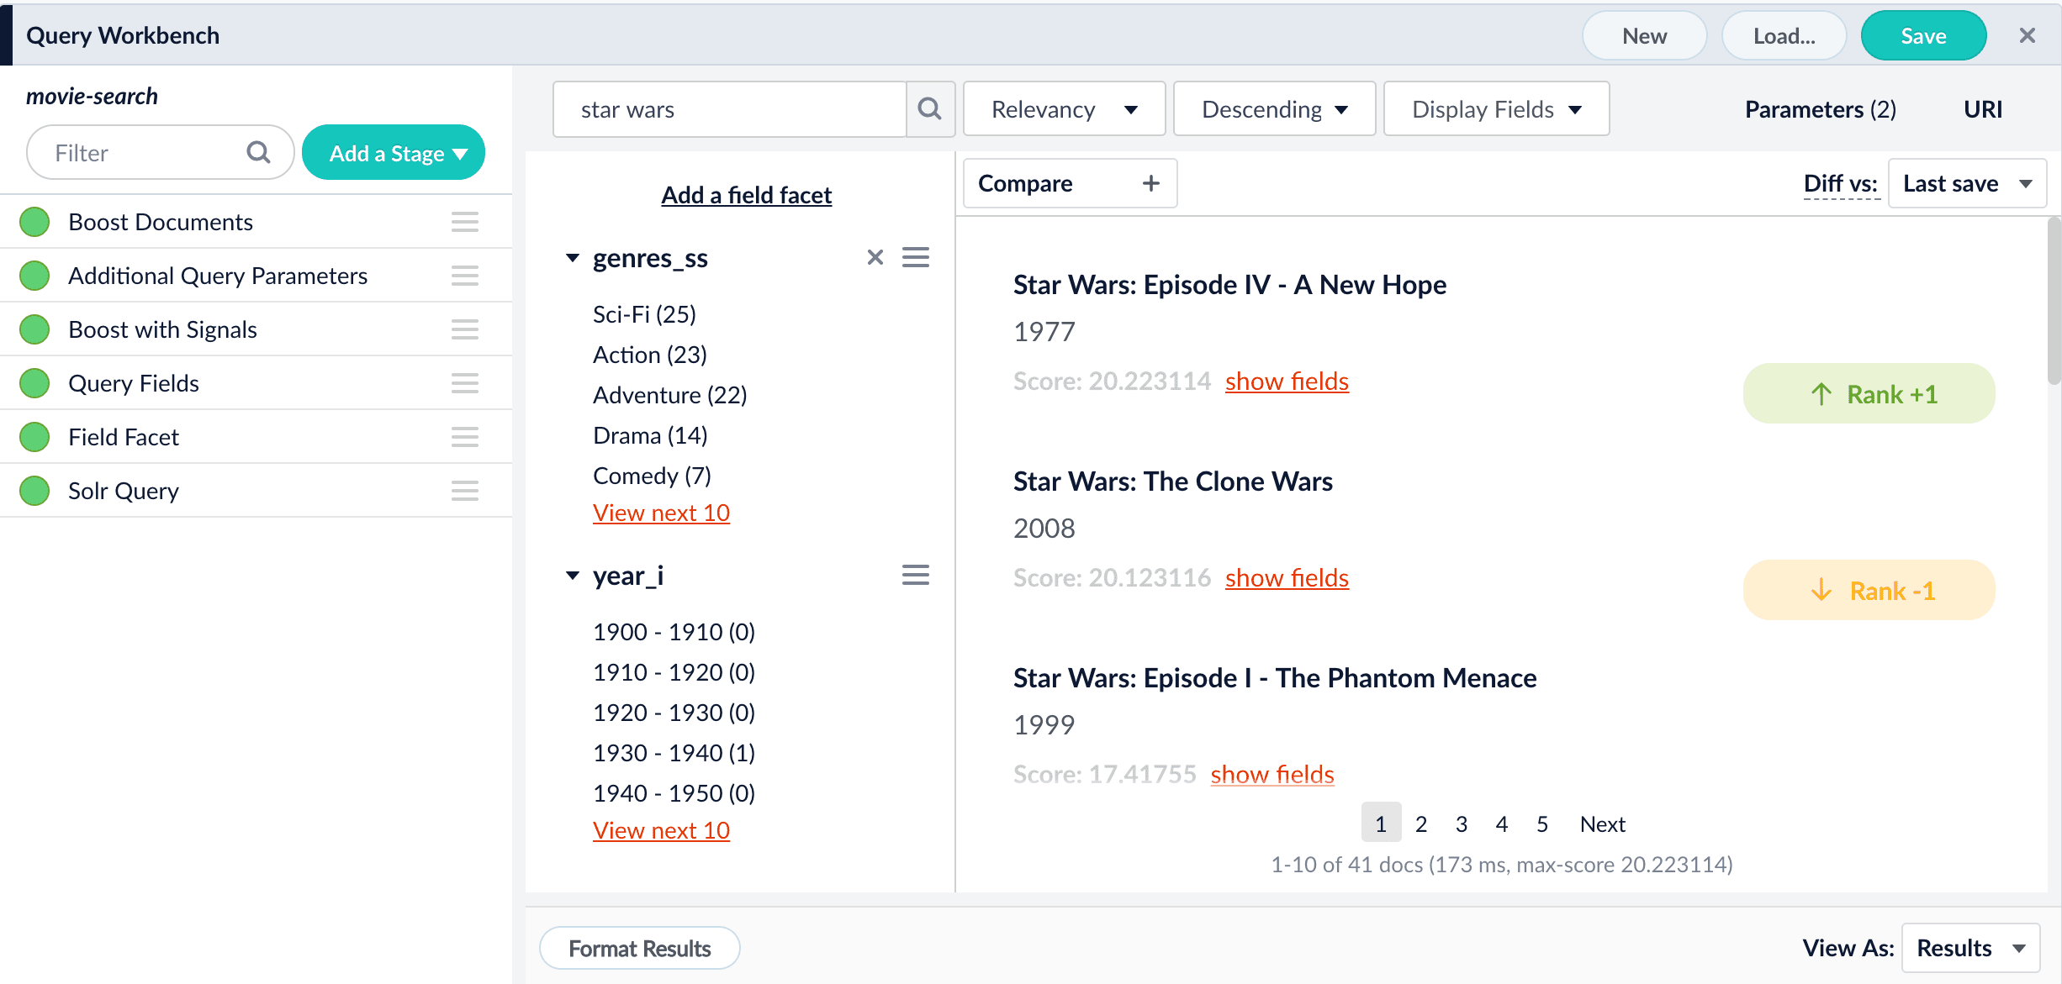The image size is (2062, 984).
Task: Open the Relevancy sort dropdown
Action: (x=1064, y=109)
